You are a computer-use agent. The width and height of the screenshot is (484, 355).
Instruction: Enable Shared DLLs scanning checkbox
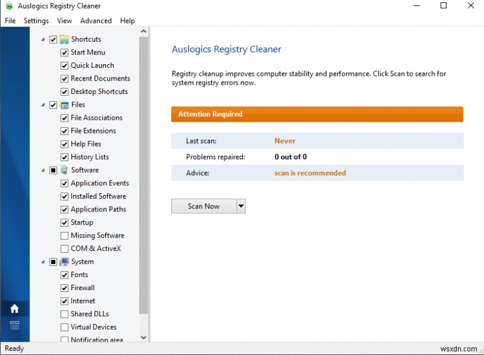pos(65,314)
